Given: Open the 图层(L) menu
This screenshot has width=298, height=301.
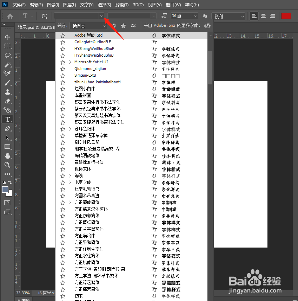Looking at the screenshot, I should 69,5.
